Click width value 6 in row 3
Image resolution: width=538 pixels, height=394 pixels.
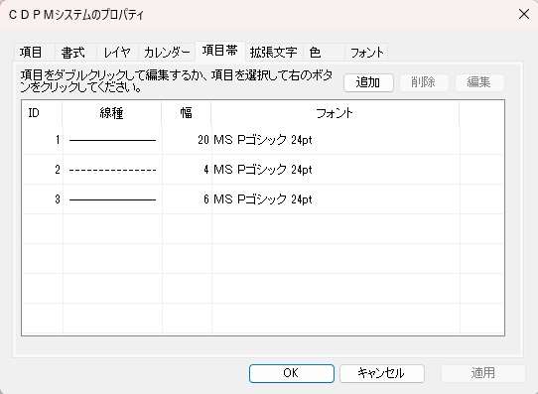coord(206,199)
